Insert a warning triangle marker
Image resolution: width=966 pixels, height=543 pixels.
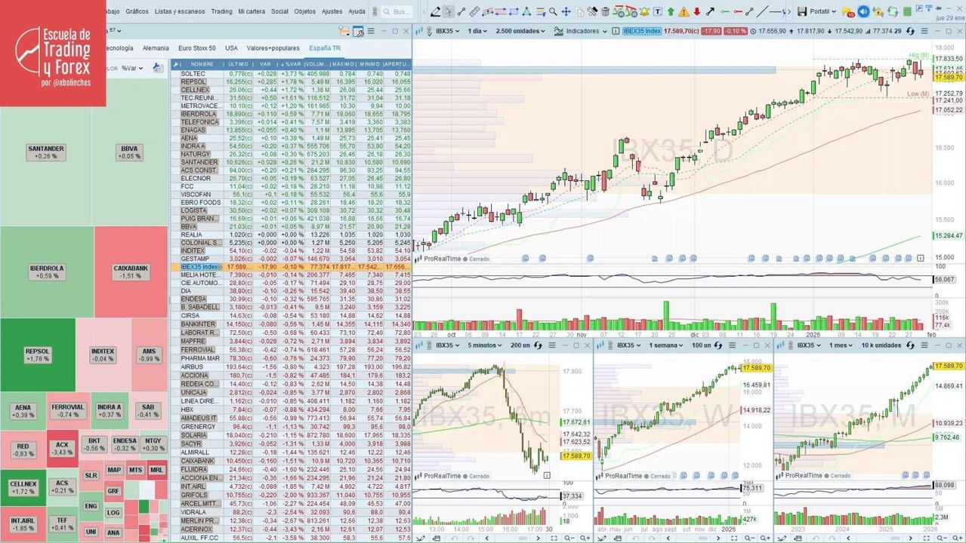684,11
